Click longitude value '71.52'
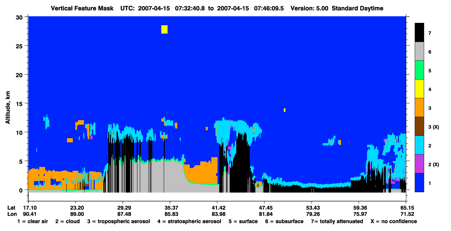 click(x=406, y=214)
